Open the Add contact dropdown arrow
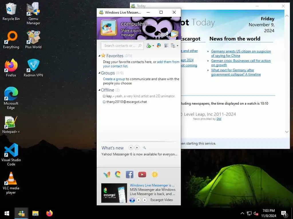Viewport: 293px width, 219px height. [153, 46]
